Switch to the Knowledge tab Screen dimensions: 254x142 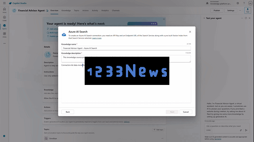click(66, 11)
